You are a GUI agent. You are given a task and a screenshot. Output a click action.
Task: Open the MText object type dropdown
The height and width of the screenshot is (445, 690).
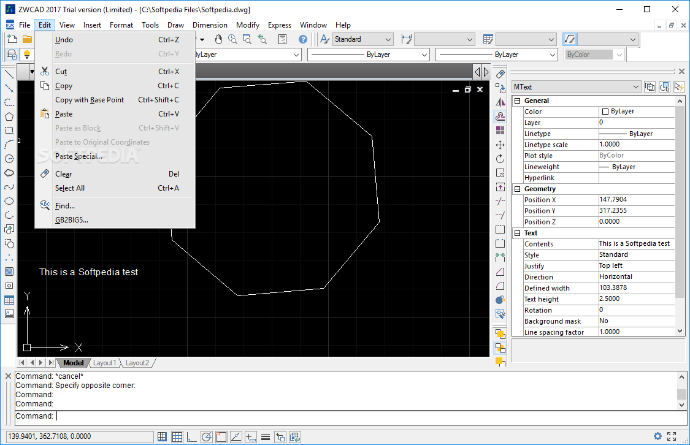point(577,86)
